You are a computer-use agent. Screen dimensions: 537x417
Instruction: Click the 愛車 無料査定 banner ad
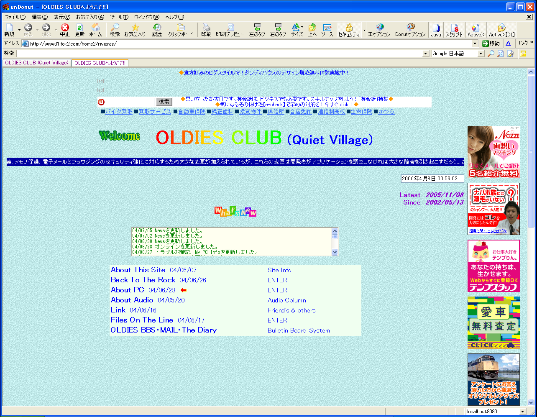point(494,322)
